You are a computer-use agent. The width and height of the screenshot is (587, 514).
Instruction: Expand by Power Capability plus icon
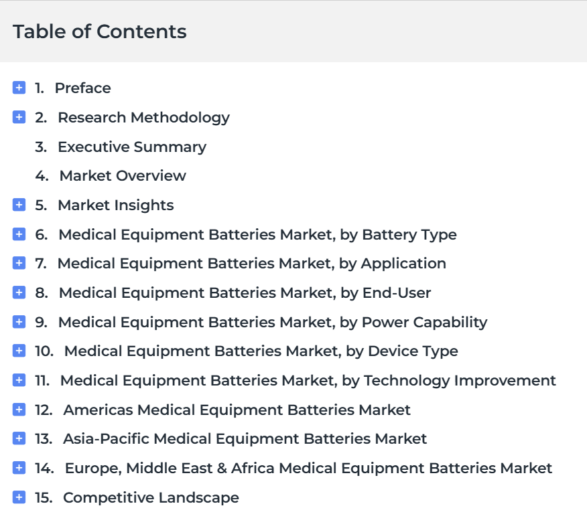click(x=19, y=322)
